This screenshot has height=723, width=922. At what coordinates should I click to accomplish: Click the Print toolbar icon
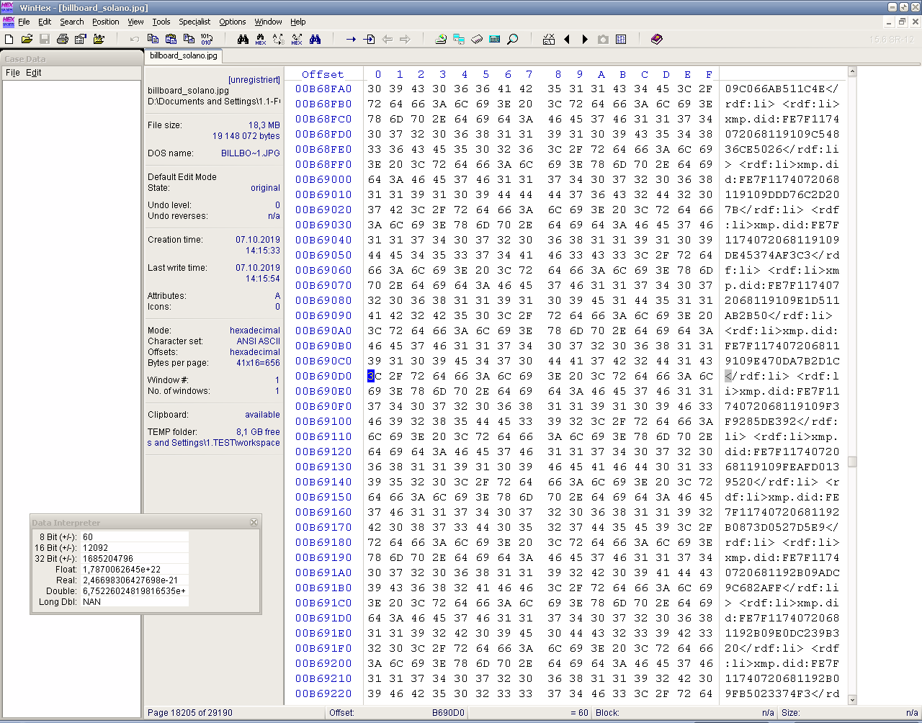click(63, 39)
